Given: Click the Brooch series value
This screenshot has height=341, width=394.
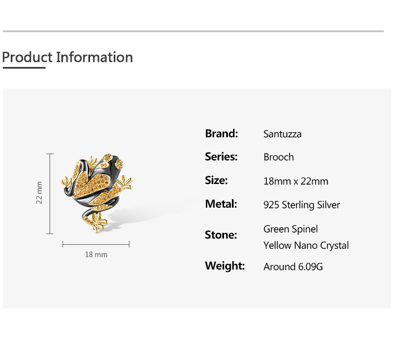Looking at the screenshot, I should [x=279, y=157].
